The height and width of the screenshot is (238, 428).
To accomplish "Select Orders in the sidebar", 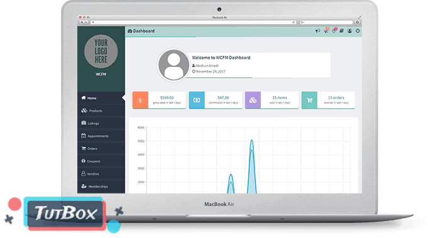I will pyautogui.click(x=101, y=149).
